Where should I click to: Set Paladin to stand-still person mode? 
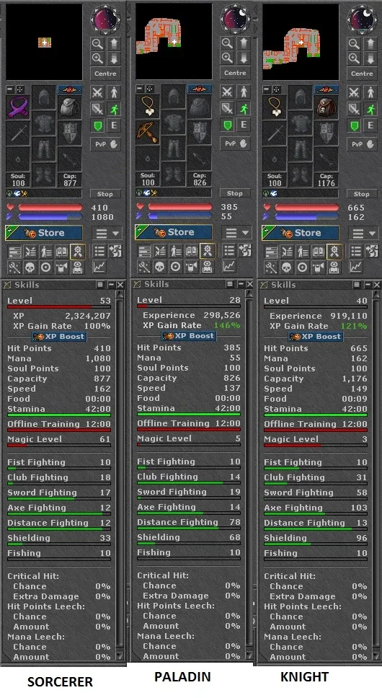pos(243,92)
